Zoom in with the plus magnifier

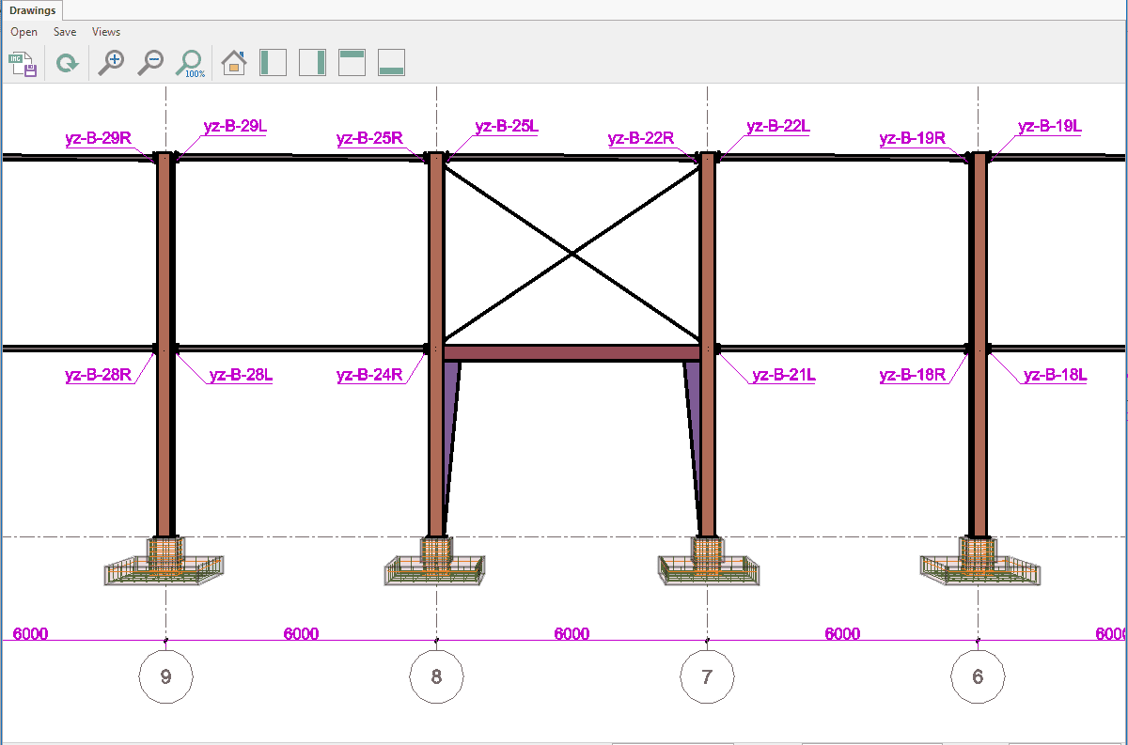point(111,63)
